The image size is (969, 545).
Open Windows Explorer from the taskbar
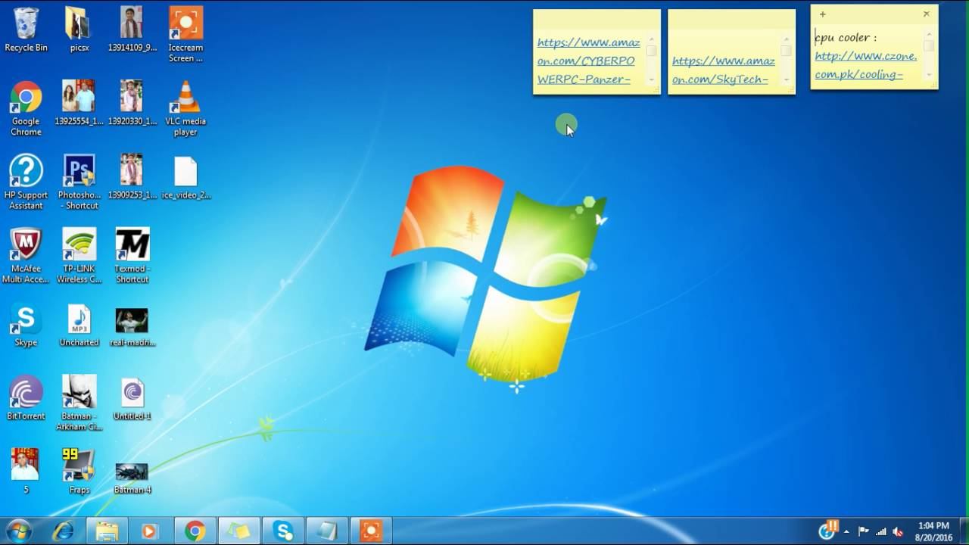click(107, 531)
